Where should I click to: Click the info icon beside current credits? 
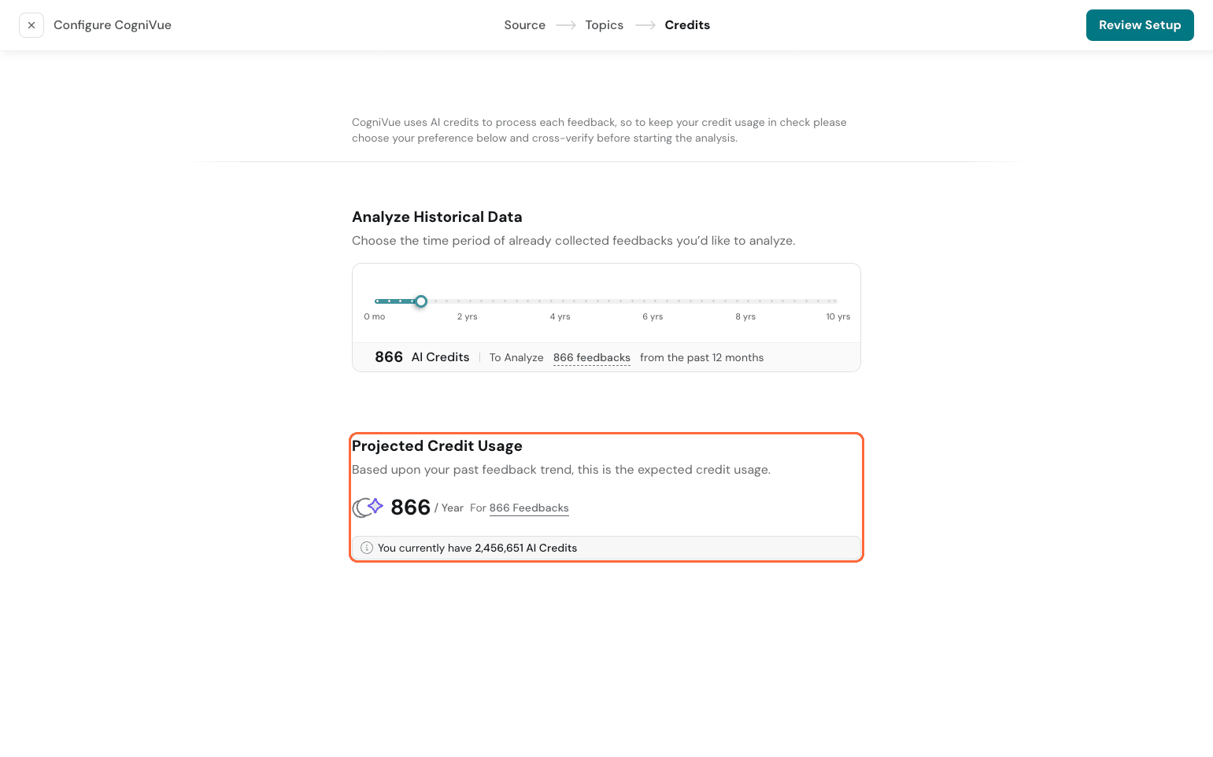367,548
